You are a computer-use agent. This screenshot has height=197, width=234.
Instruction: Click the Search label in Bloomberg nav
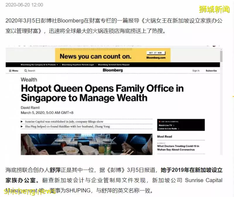coord(31,71)
